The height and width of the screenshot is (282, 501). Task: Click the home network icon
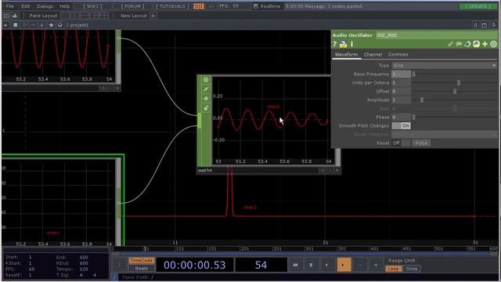pyautogui.click(x=60, y=25)
